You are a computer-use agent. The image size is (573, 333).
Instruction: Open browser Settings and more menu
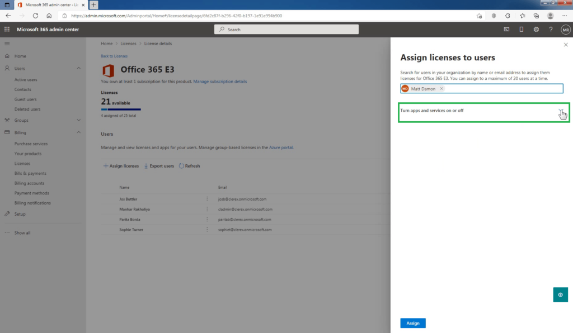(x=565, y=16)
